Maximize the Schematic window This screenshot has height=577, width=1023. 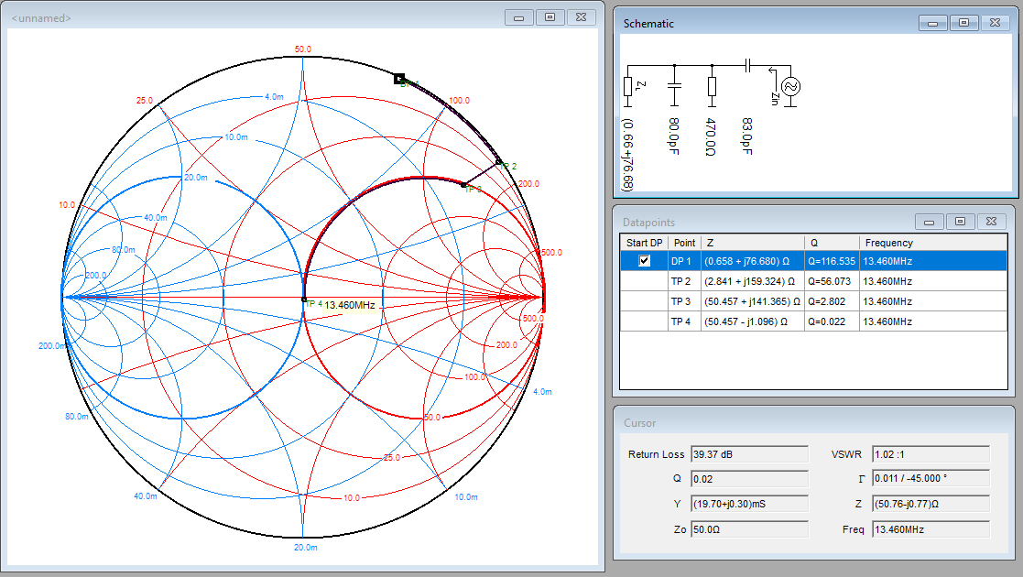pos(963,23)
